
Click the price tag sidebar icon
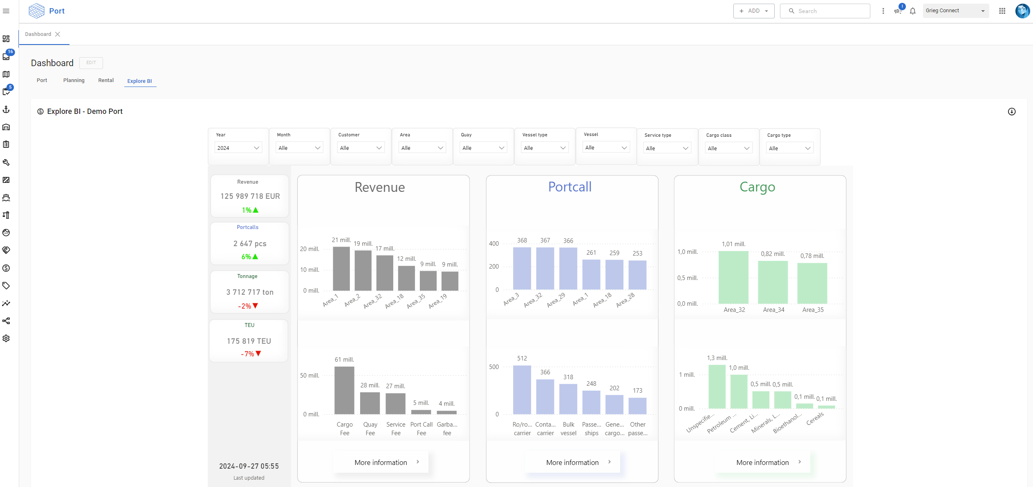click(x=6, y=286)
